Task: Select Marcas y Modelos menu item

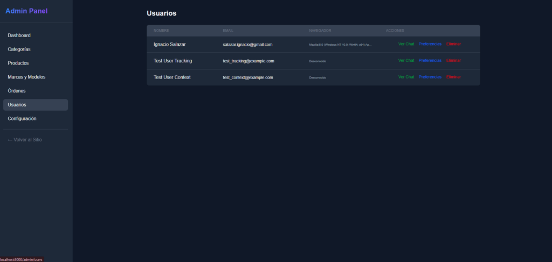Action: [x=26, y=77]
